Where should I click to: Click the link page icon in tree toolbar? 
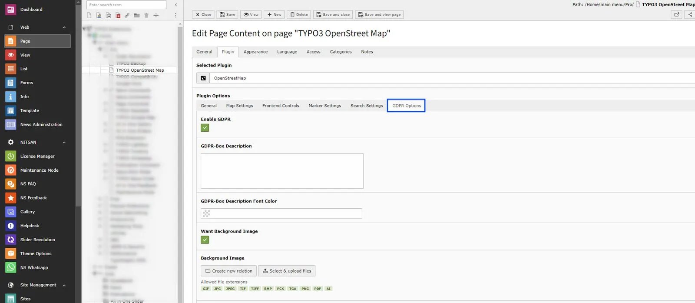pos(127,15)
